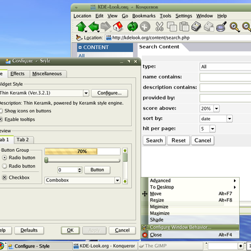251x251 pixels.
Task: Click the spinbox arrows beside value 0
Action: (x=80, y=170)
